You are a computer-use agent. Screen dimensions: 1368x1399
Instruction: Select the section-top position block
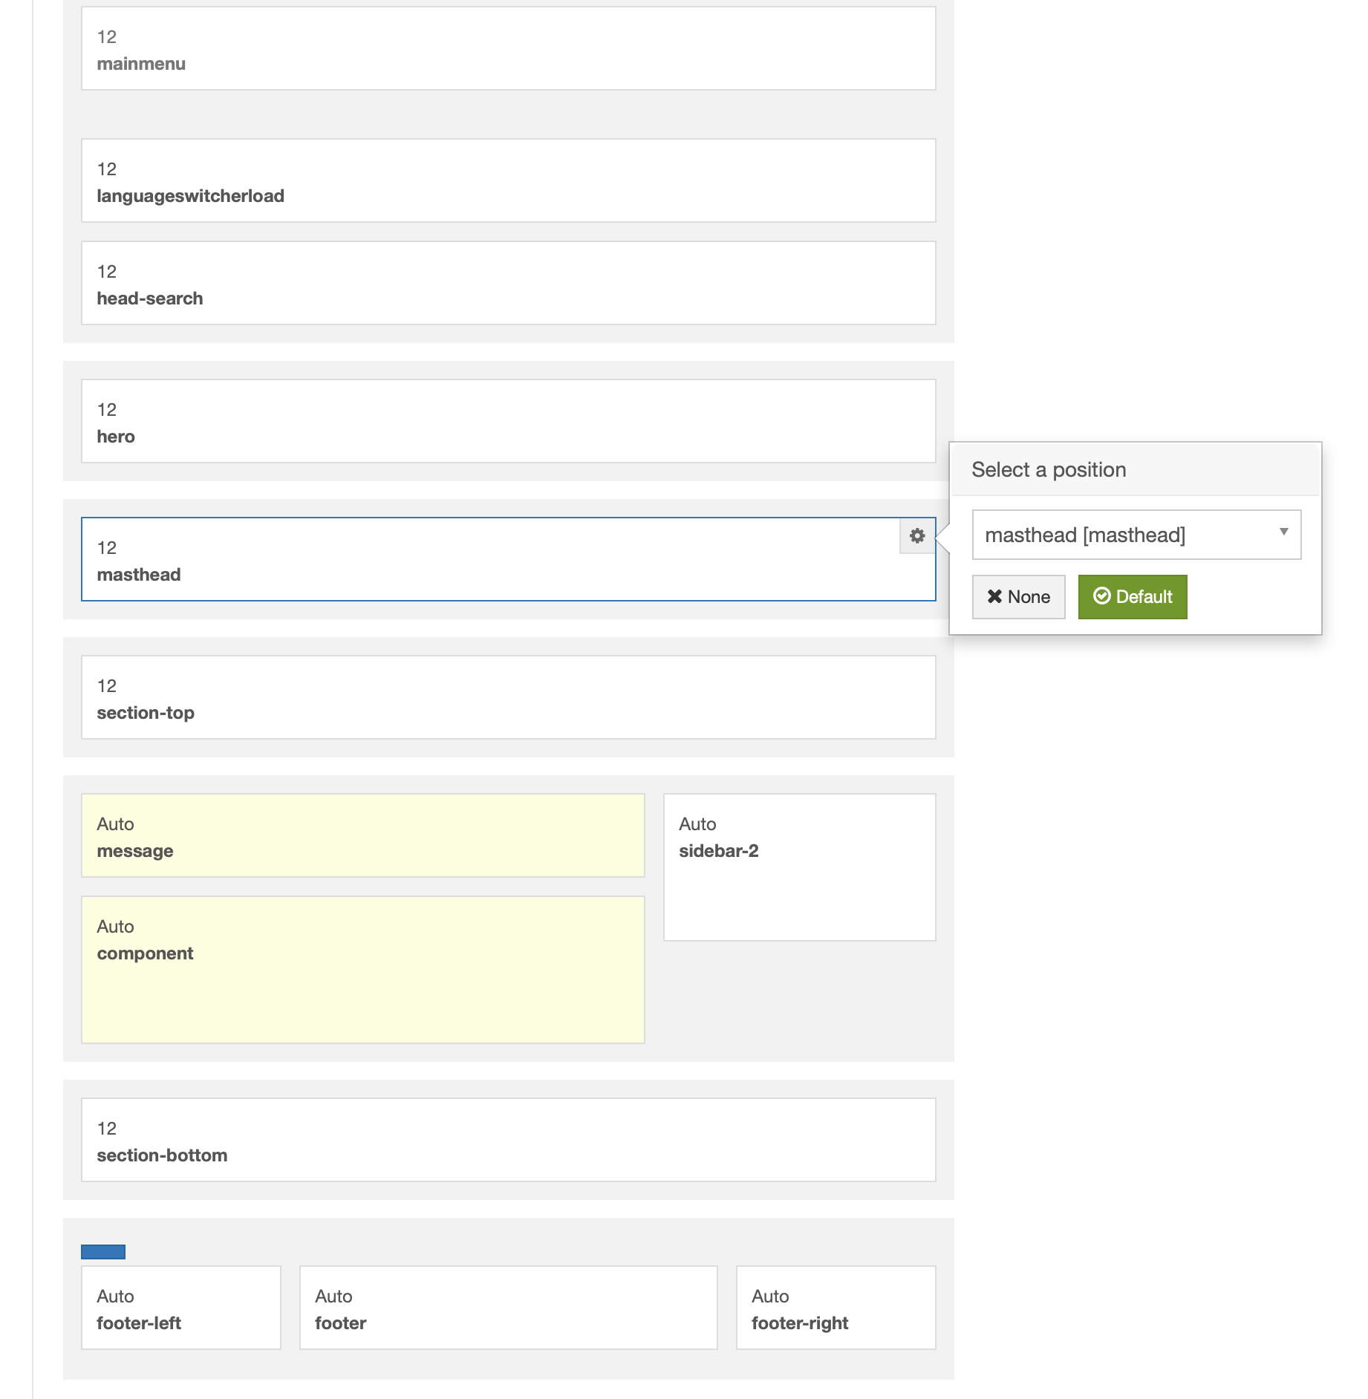pyautogui.click(x=508, y=697)
